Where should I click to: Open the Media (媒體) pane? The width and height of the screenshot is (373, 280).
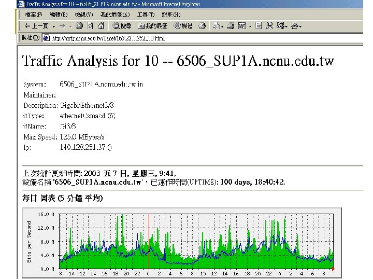183,26
